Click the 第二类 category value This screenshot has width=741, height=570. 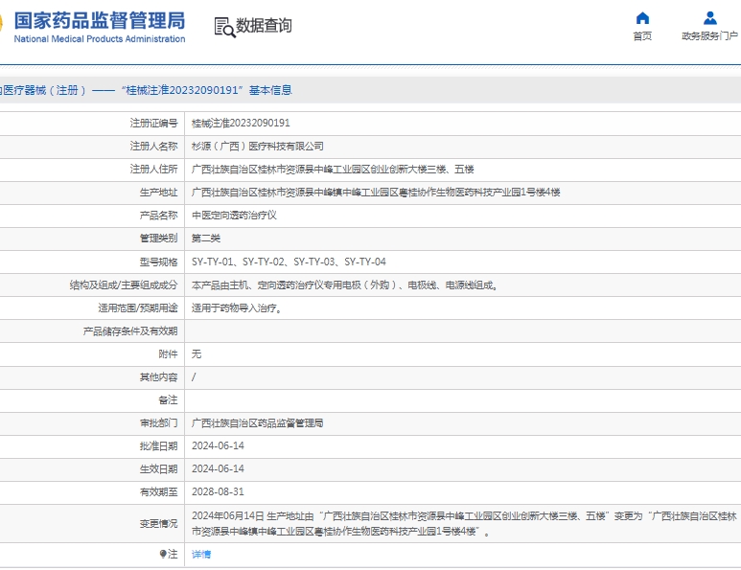click(206, 239)
